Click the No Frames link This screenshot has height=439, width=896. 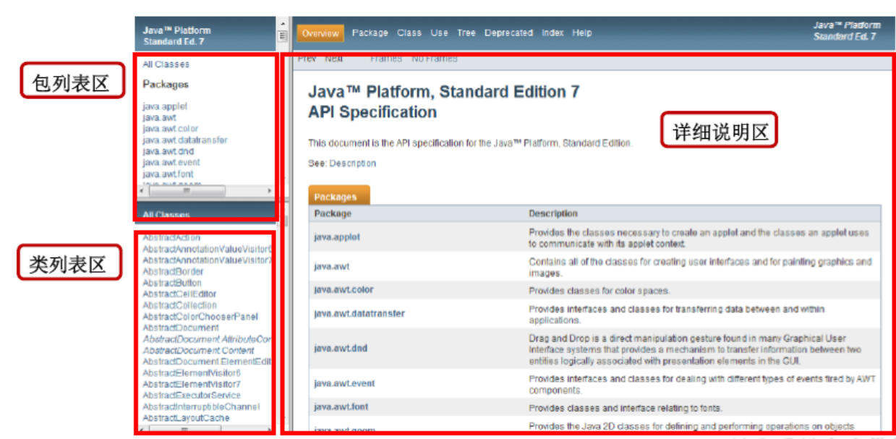coord(435,59)
